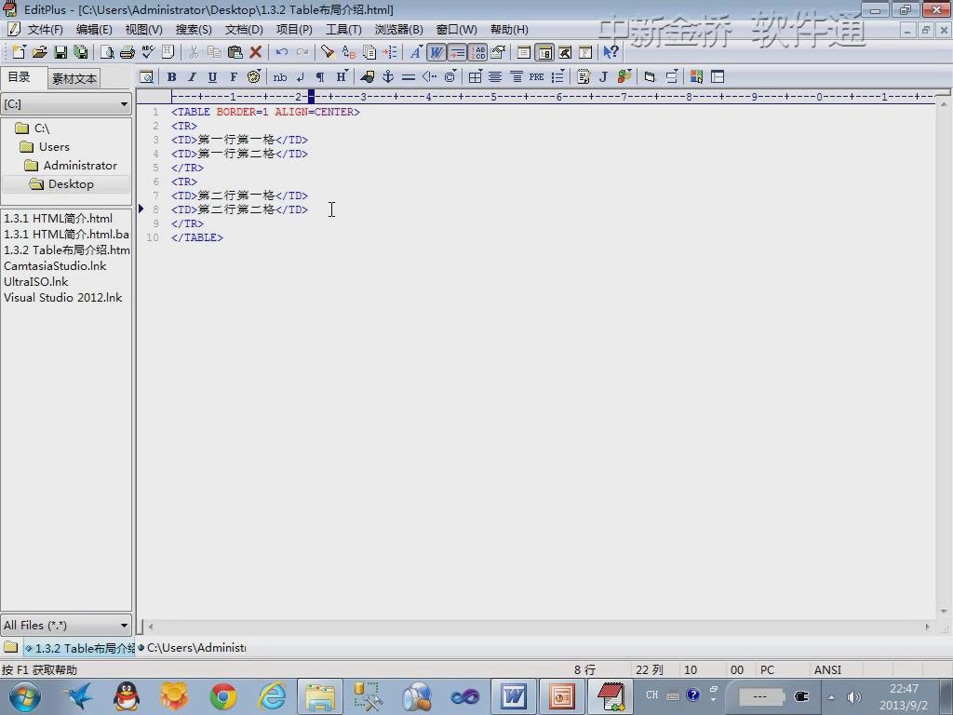Save the current document
Viewport: 953px width, 715px height.
click(x=60, y=52)
